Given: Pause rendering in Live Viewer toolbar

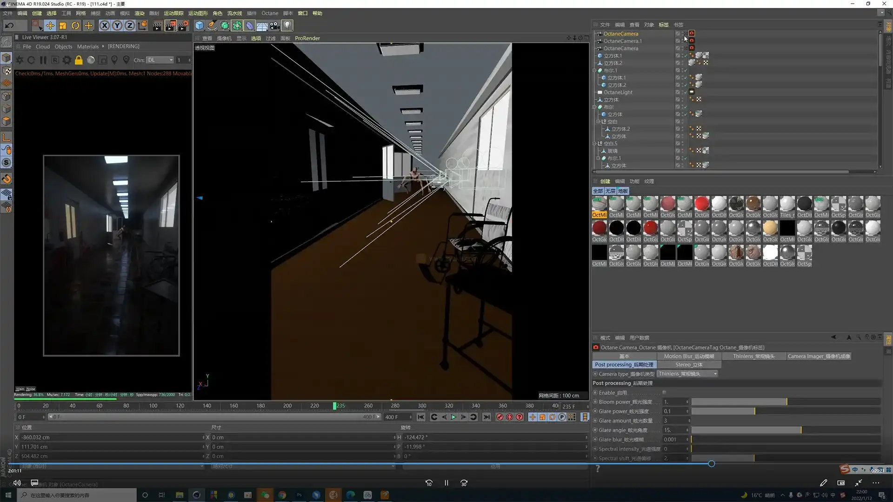Looking at the screenshot, I should (43, 60).
